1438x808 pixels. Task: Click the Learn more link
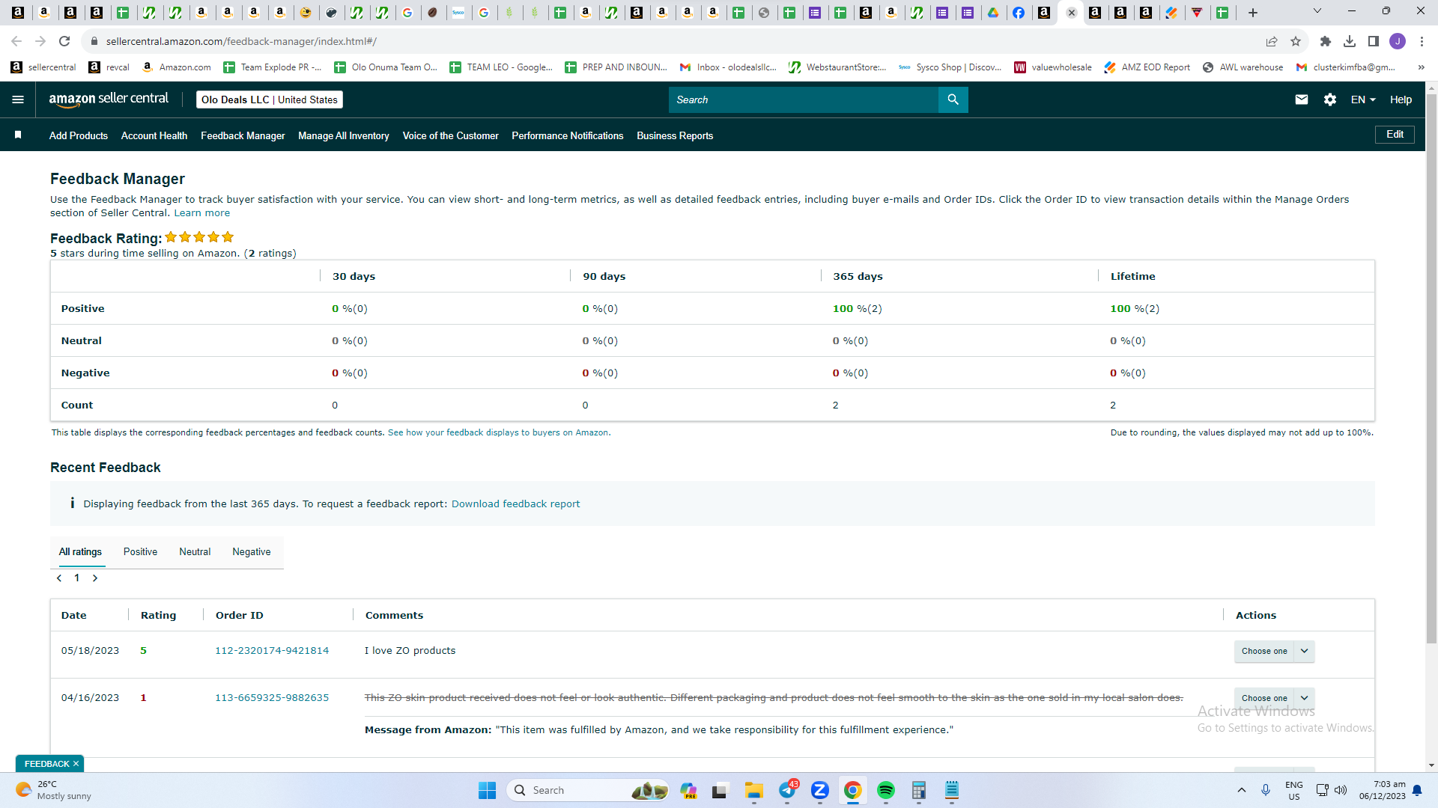[202, 213]
